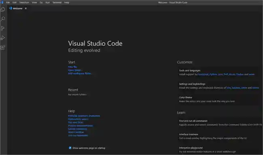
Task: Open the View menu
Action: [34, 2]
